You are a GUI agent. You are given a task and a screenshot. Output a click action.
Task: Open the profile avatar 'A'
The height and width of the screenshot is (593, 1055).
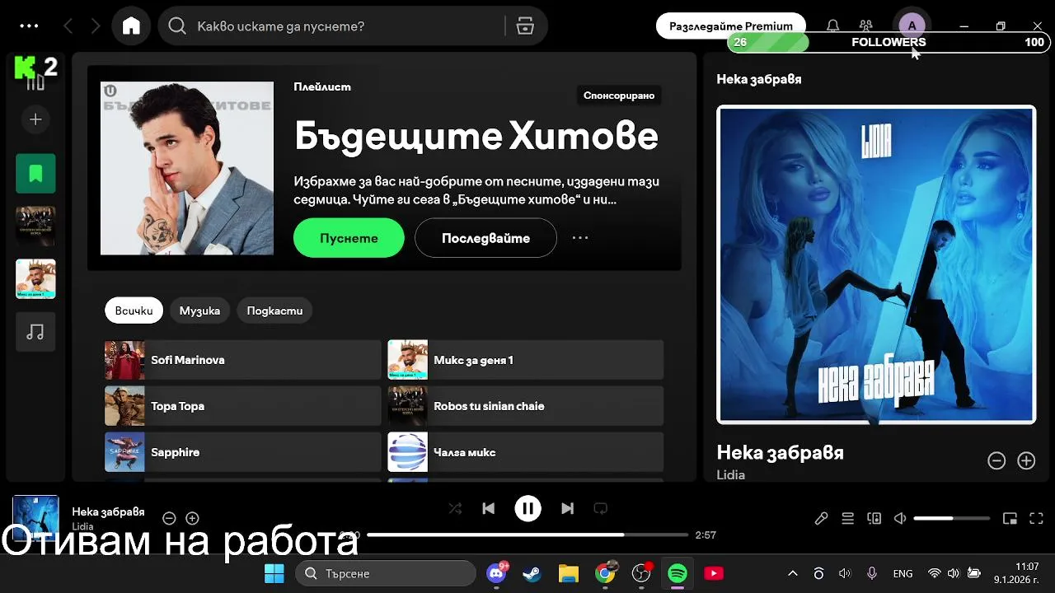912,26
